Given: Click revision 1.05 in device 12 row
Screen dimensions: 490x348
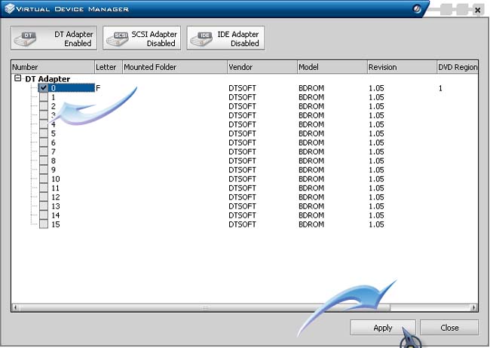Looking at the screenshot, I should coord(376,197).
